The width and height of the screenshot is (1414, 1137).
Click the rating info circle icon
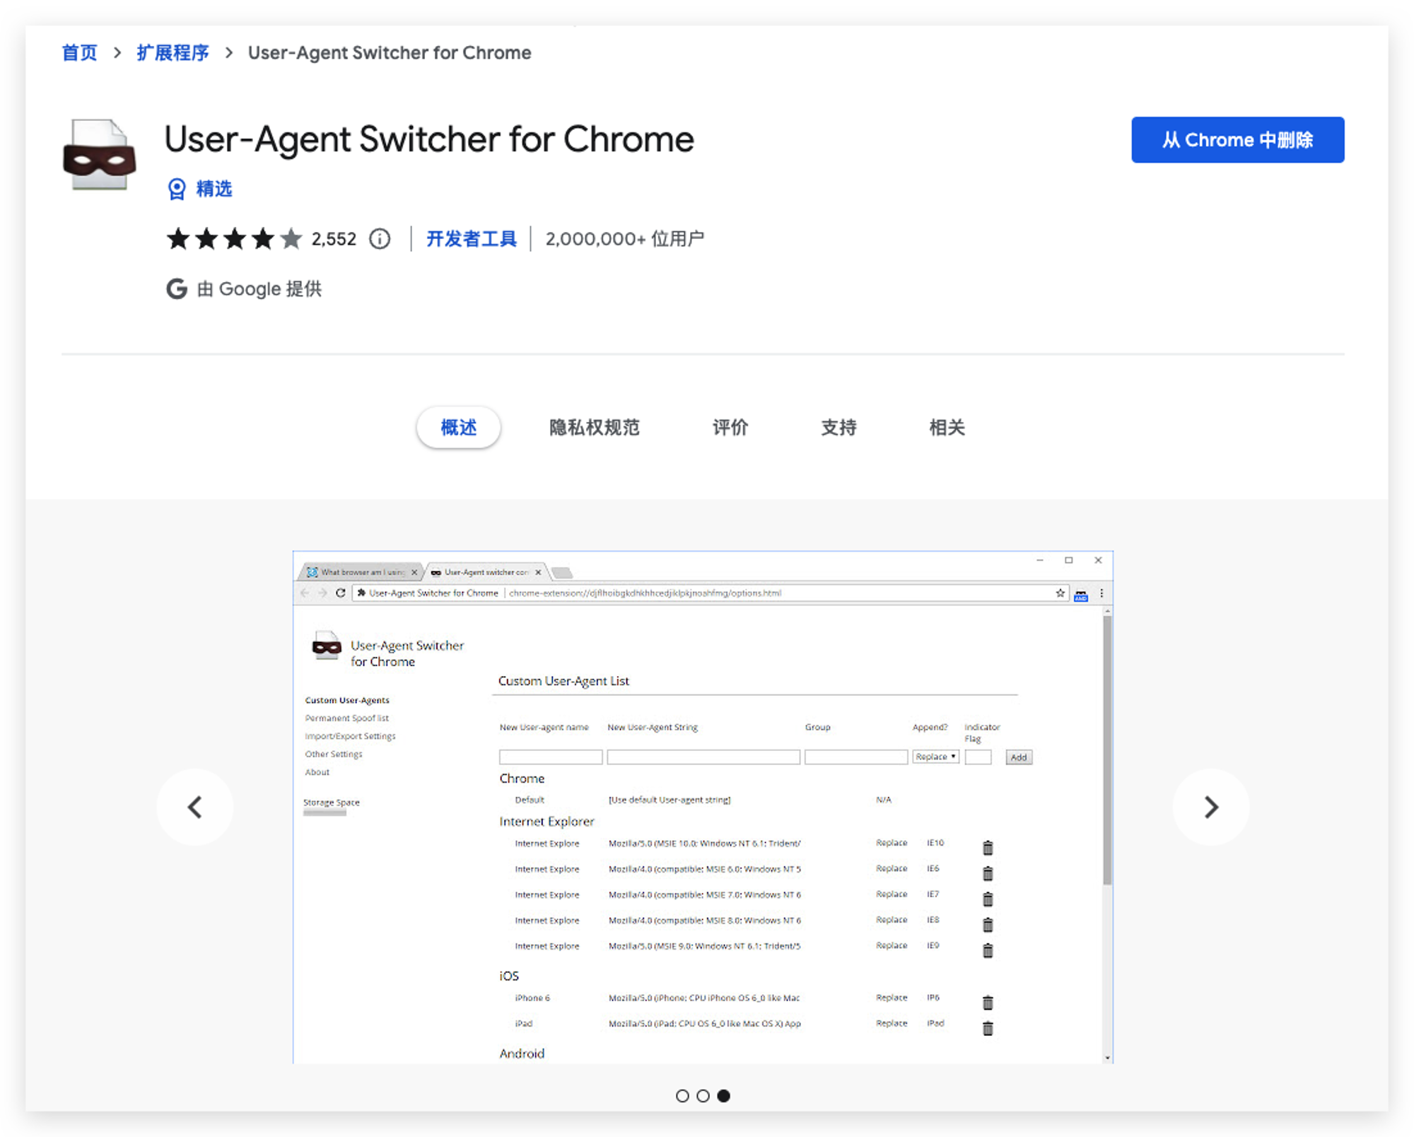[380, 239]
